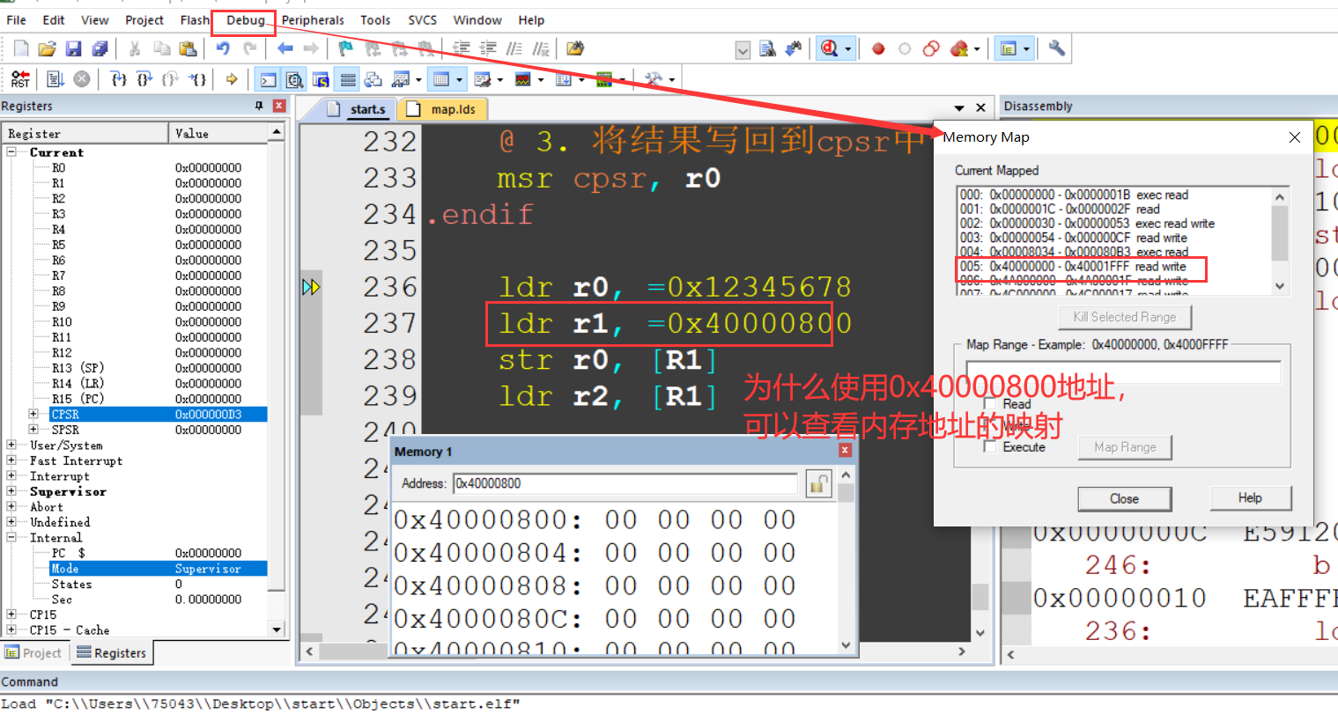Open the Call Stack window icon
Screen dimensions: 1338x714
pyautogui.click(x=373, y=79)
